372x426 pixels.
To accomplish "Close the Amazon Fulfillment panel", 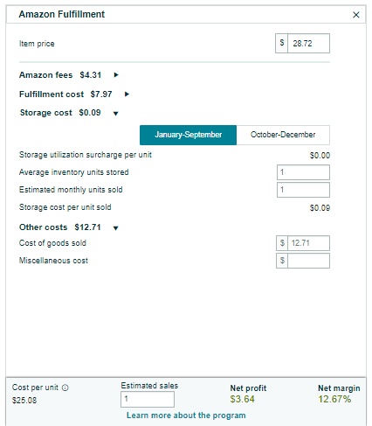I will coord(355,15).
